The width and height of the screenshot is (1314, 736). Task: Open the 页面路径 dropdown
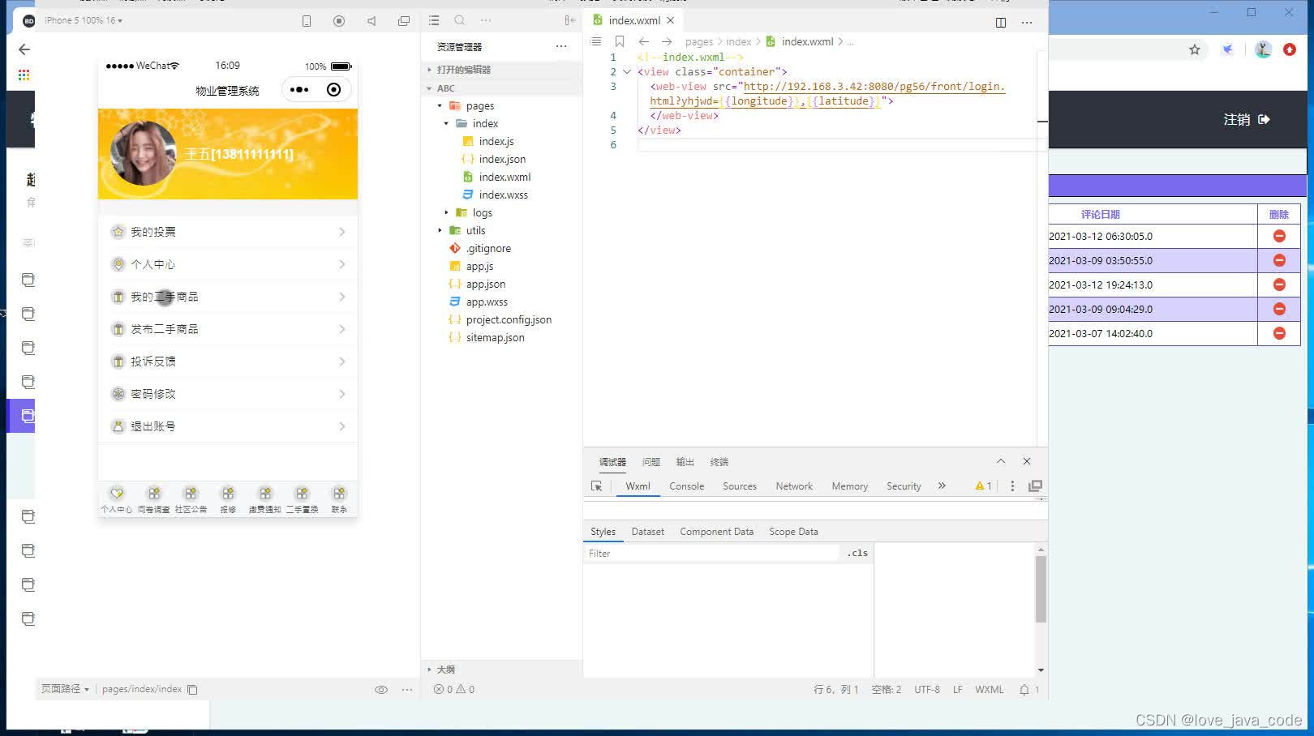65,689
